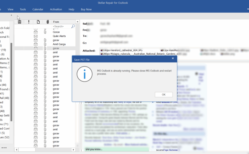The width and height of the screenshot is (249, 154).
Task: Sort by item type document column icon
Action: point(38,22)
